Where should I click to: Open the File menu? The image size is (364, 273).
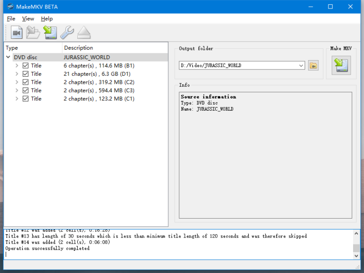pyautogui.click(x=11, y=19)
